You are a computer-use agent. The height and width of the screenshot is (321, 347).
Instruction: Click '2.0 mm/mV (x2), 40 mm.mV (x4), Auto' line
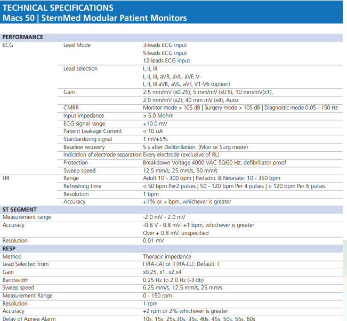[x=190, y=100]
